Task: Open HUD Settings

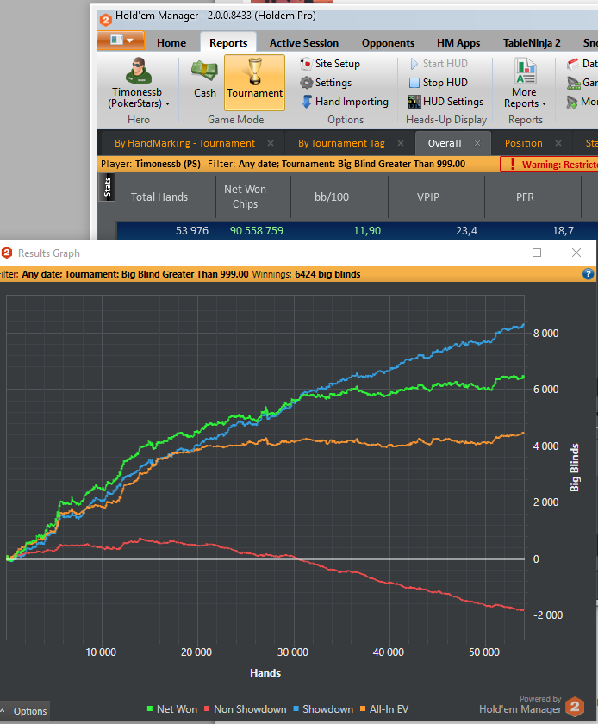Action: (445, 102)
